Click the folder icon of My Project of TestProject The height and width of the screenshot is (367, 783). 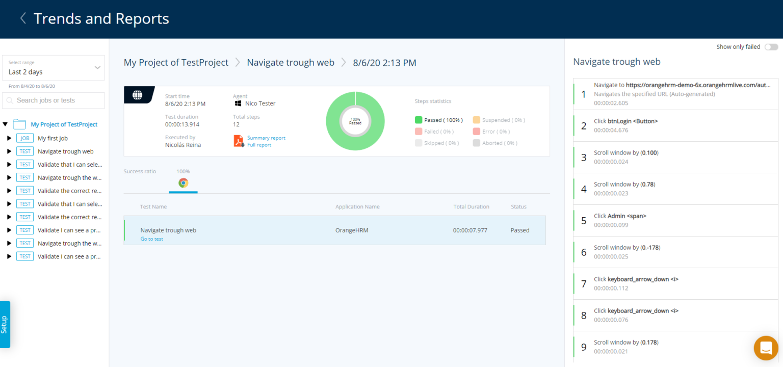19,124
